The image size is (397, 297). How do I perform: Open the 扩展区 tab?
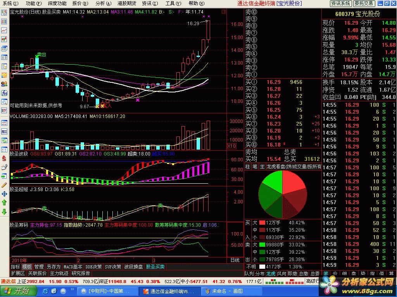18,273
